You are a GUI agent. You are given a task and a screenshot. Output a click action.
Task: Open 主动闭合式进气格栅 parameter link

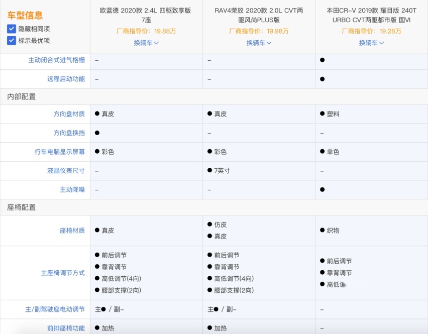[56, 60]
